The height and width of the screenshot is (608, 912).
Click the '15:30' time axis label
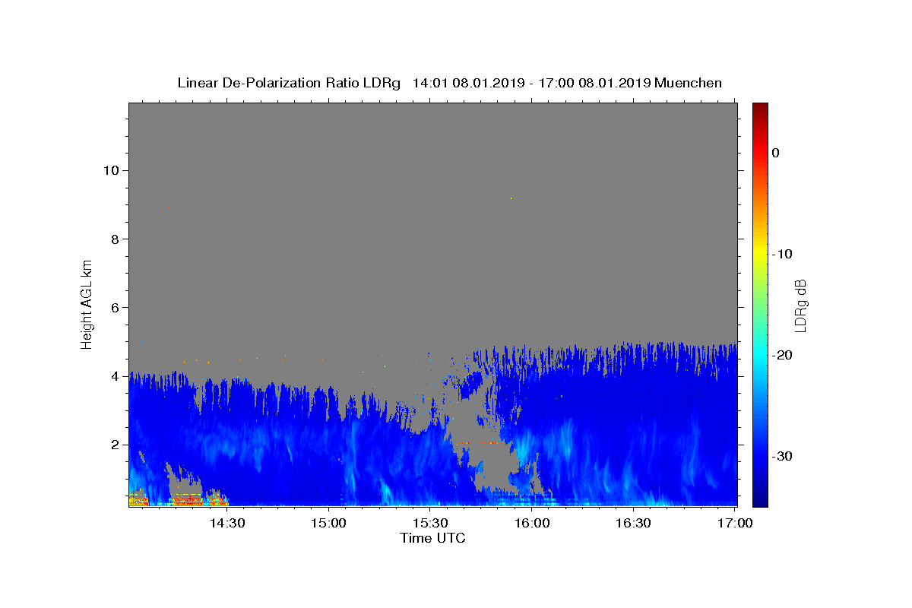430,524
